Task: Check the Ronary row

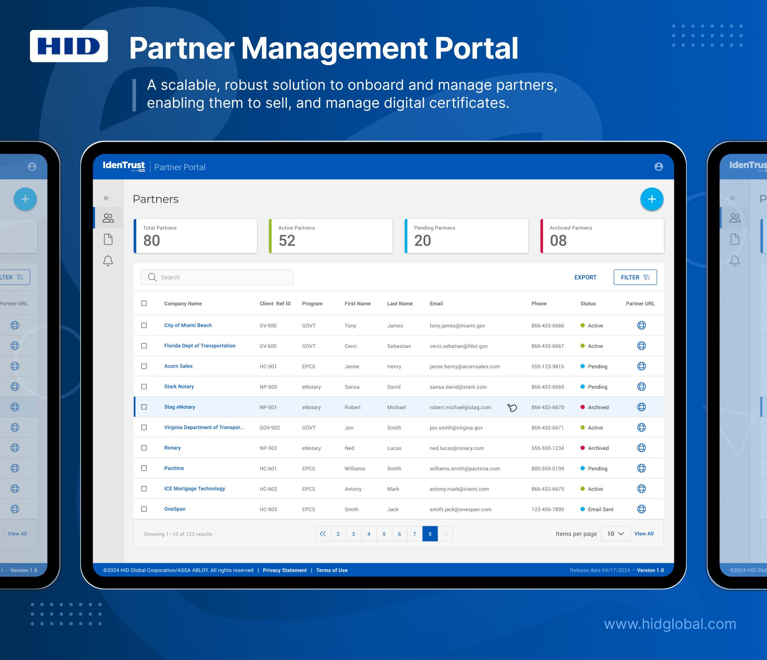Action: pyautogui.click(x=144, y=448)
